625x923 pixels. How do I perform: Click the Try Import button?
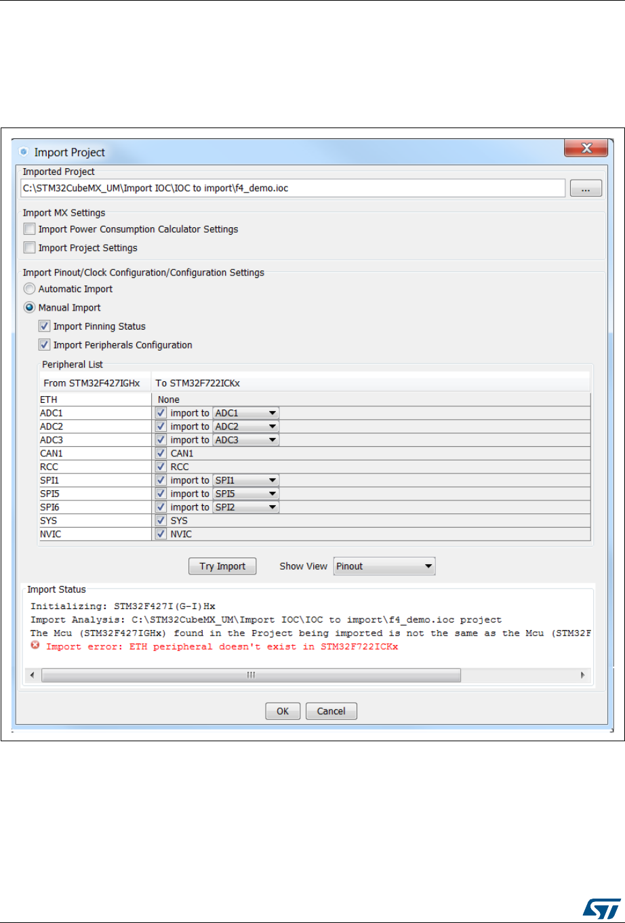click(x=222, y=566)
